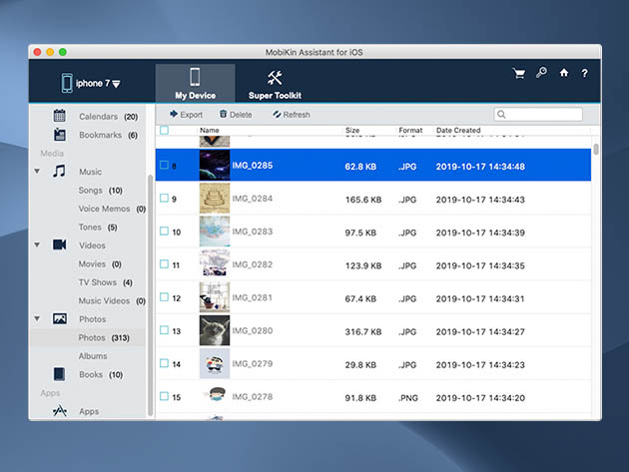629x472 pixels.
Task: Open the IMG_0284 cake thumbnail
Action: [x=215, y=199]
